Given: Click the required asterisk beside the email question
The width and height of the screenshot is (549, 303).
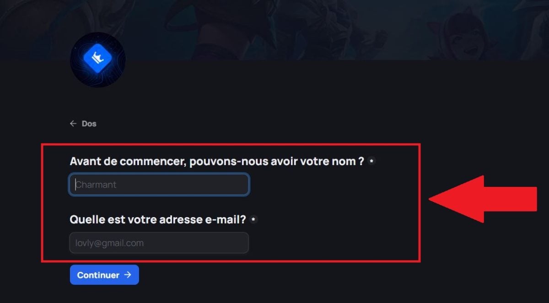Looking at the screenshot, I should 253,219.
